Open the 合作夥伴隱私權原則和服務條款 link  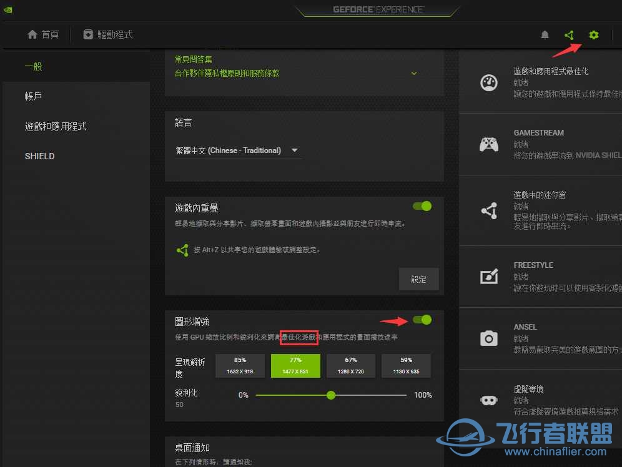pos(227,73)
